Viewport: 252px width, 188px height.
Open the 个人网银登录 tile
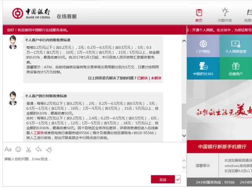[236, 46]
